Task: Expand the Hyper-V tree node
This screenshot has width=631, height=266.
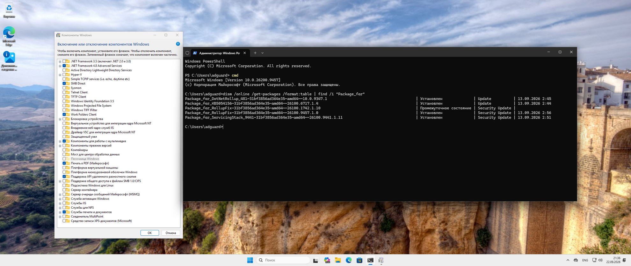Action: [60, 75]
